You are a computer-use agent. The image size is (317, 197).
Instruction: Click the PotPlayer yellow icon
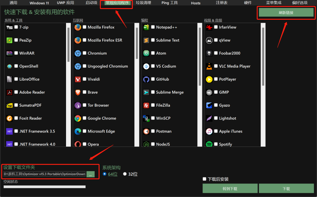point(209,79)
